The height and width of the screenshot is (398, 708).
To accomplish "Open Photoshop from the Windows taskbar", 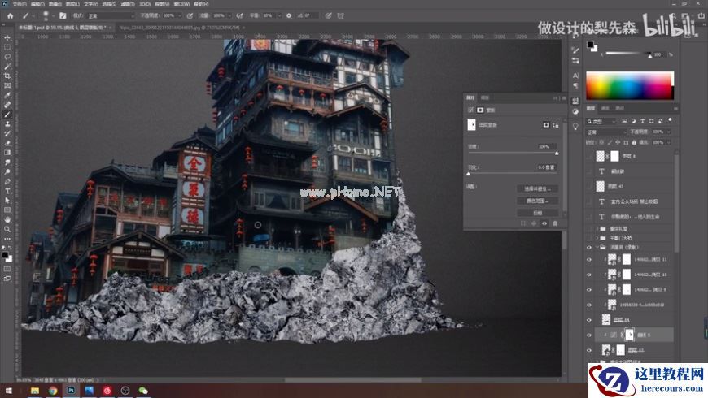I will coord(71,391).
